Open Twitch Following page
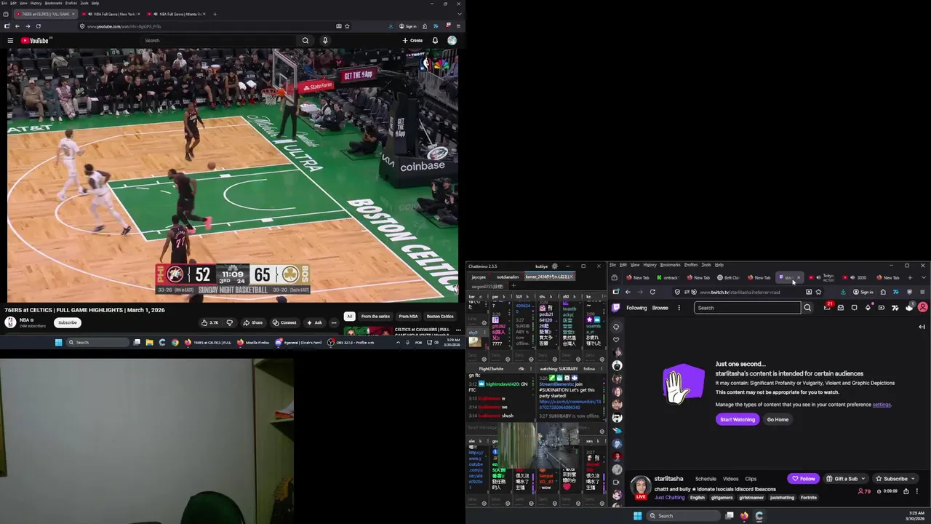The height and width of the screenshot is (524, 931). [636, 308]
